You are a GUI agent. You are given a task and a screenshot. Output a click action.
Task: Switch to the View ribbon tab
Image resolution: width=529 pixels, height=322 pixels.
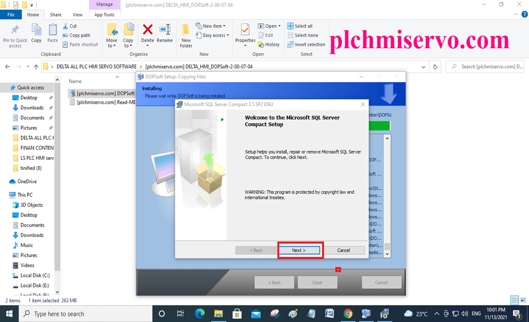(78, 14)
